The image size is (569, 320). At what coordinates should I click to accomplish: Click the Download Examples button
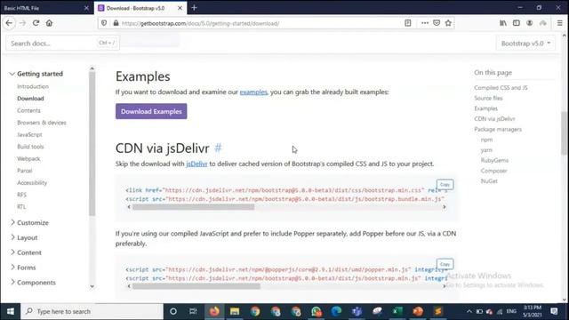tap(151, 111)
